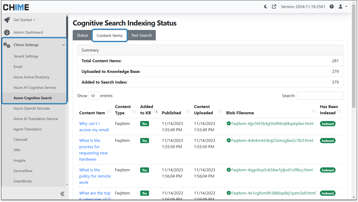Open Invgate settings
Screen dimensions: 358x202
pos(20,161)
